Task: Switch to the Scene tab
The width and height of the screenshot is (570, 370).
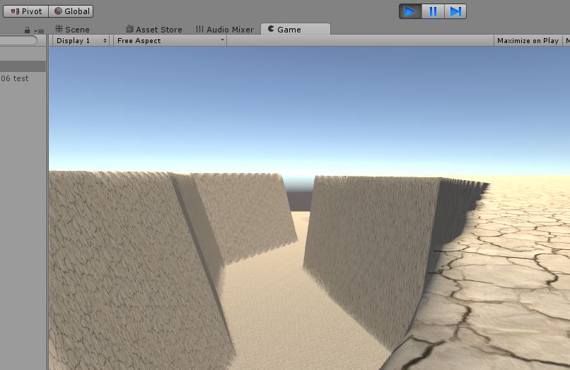Action: point(72,30)
